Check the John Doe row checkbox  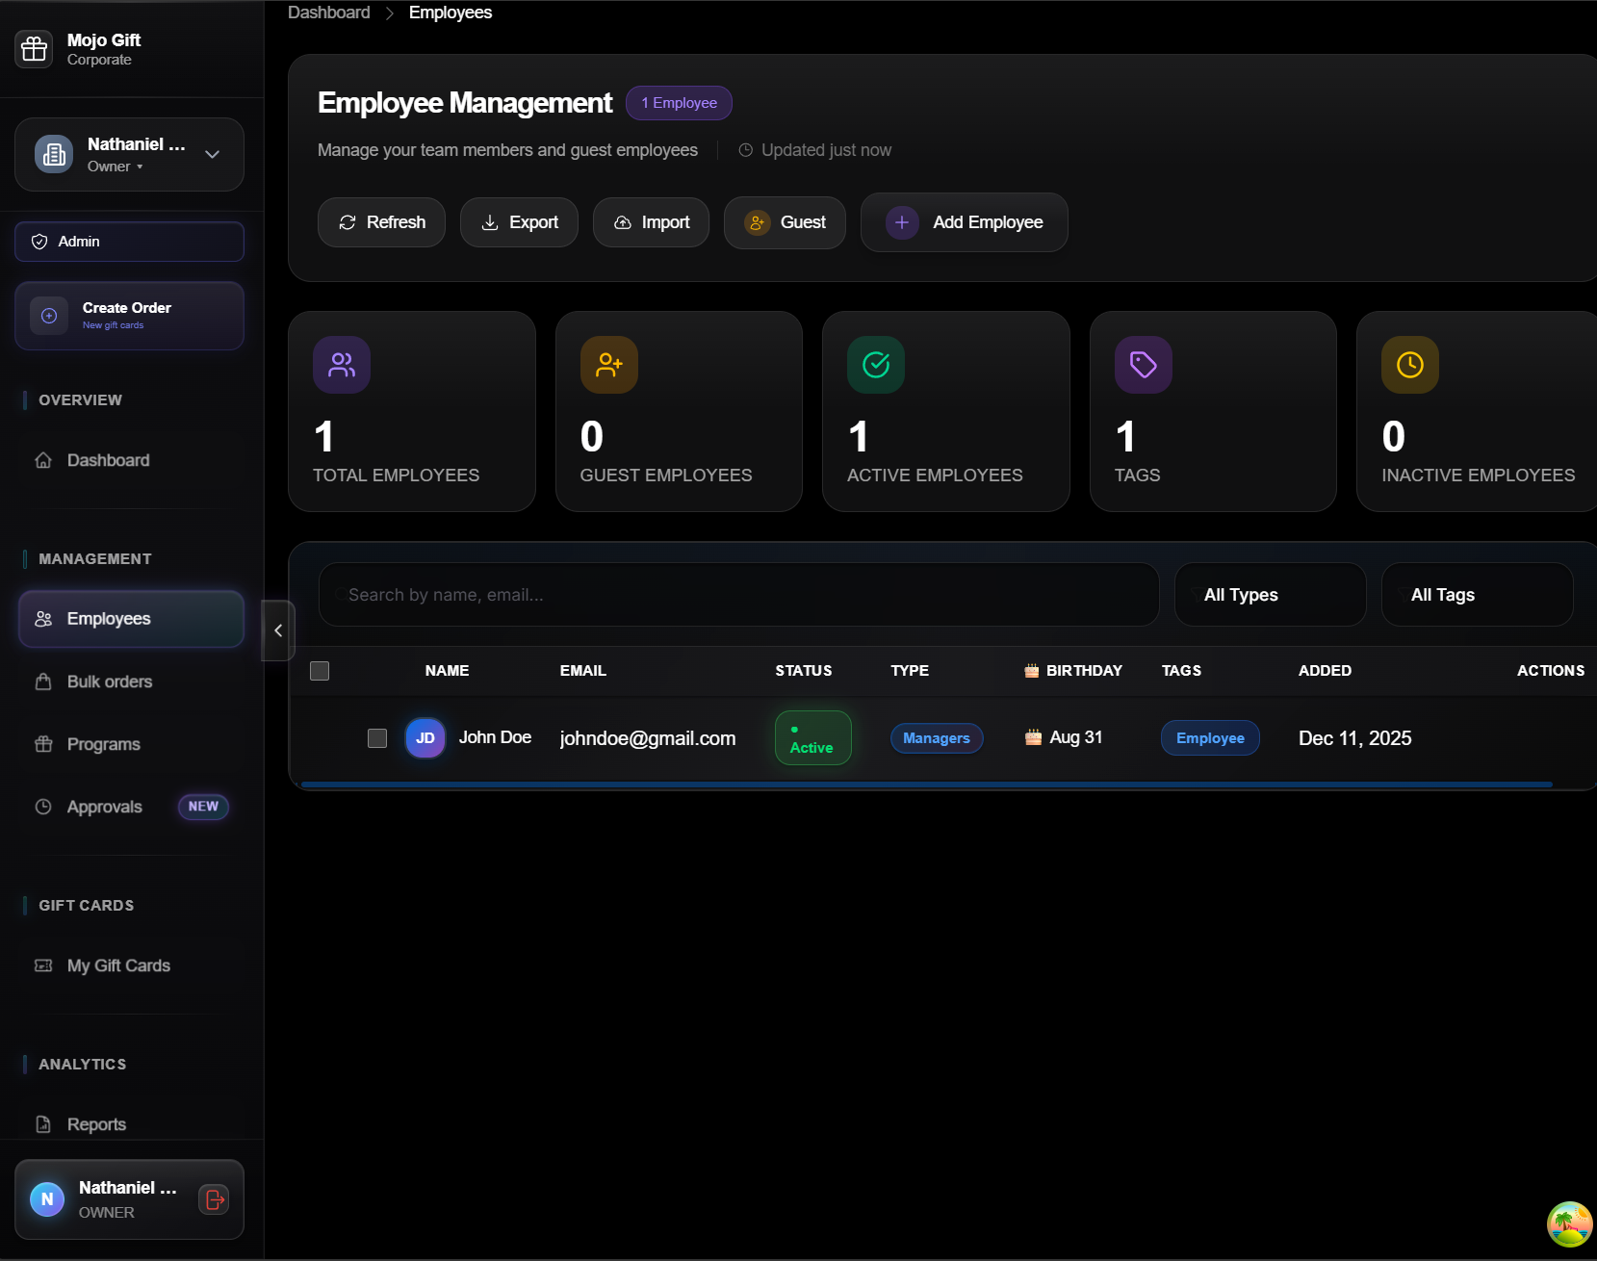pyautogui.click(x=377, y=738)
